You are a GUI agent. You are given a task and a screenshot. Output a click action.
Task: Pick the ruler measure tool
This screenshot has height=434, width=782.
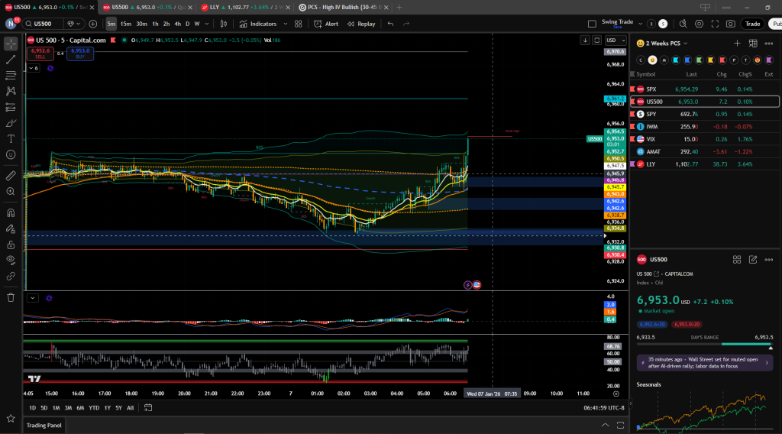point(11,176)
